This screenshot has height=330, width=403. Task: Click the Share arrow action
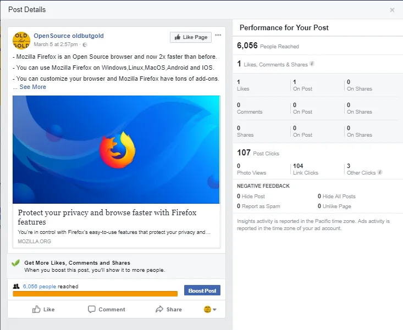(x=169, y=310)
